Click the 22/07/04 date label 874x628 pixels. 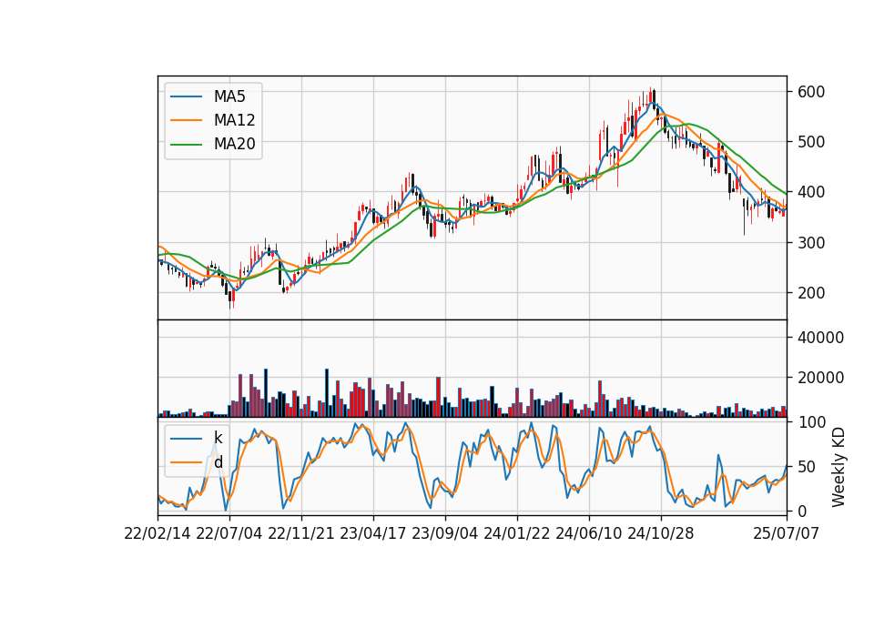click(x=229, y=533)
